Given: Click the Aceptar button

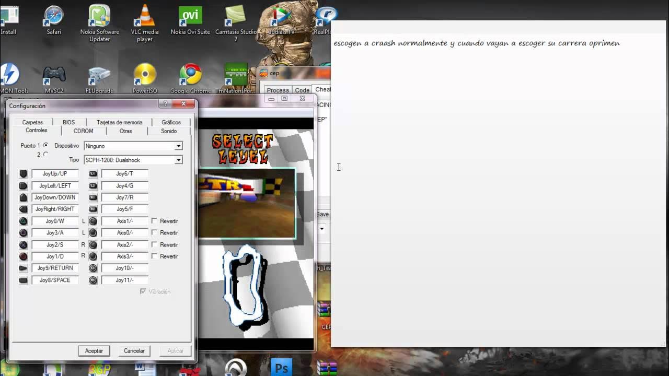Looking at the screenshot, I should (94, 351).
